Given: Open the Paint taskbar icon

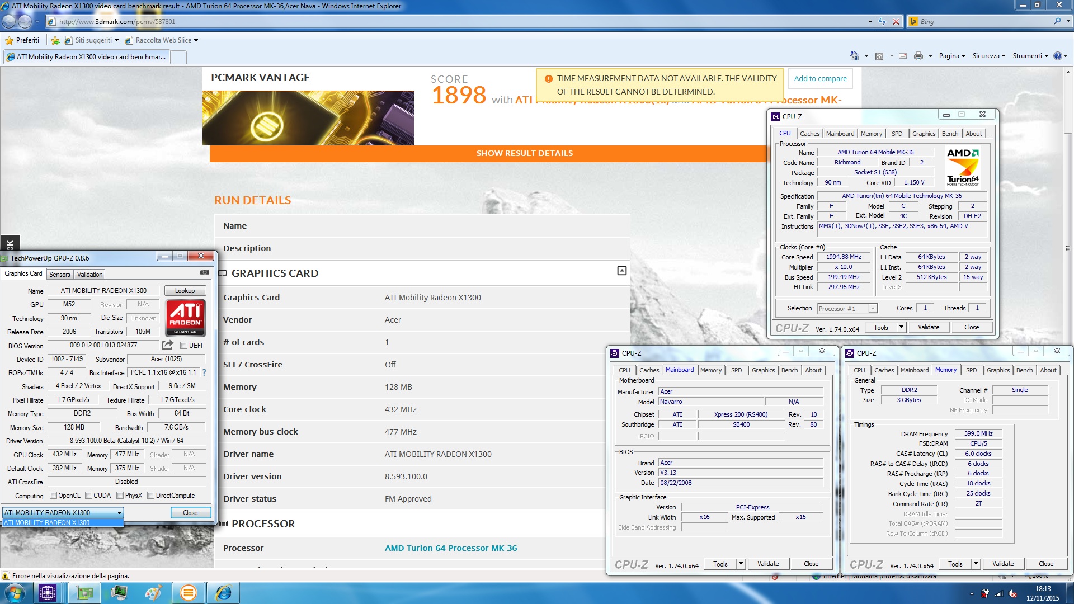Looking at the screenshot, I should coord(153,593).
